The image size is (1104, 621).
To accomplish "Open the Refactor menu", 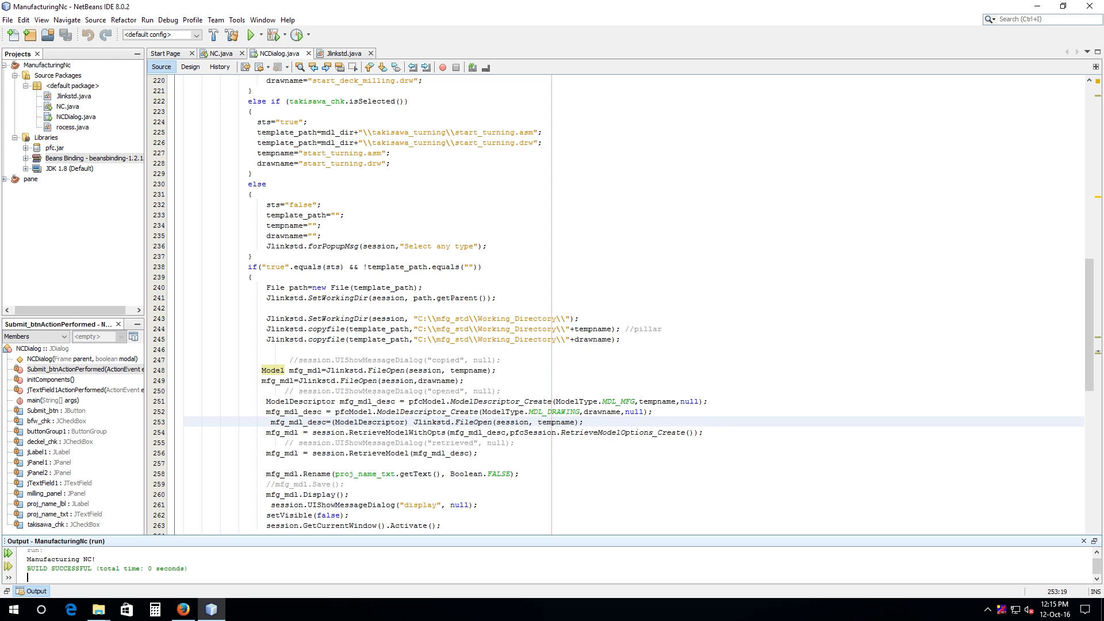I will point(124,20).
